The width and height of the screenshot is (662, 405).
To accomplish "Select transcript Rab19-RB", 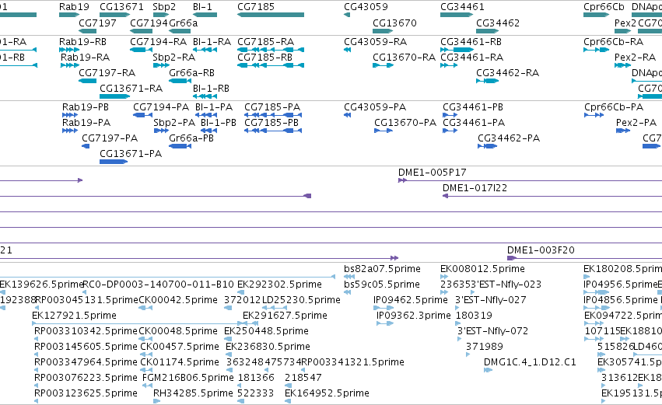I will (x=69, y=50).
